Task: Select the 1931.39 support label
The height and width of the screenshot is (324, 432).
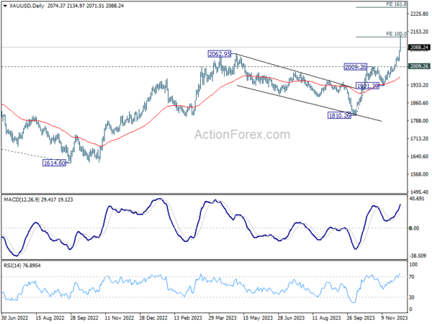Action: pyautogui.click(x=367, y=86)
